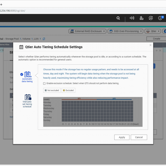Toggle the Automatic data tiering checkmark radio
This screenshot has width=166, height=166.
click(22, 75)
